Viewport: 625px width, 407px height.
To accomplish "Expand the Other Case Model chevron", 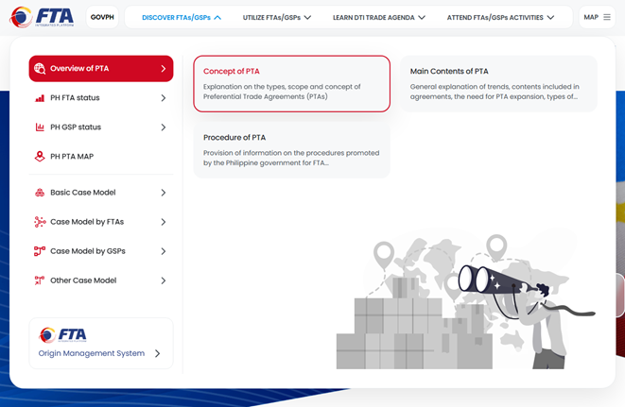I will 164,280.
